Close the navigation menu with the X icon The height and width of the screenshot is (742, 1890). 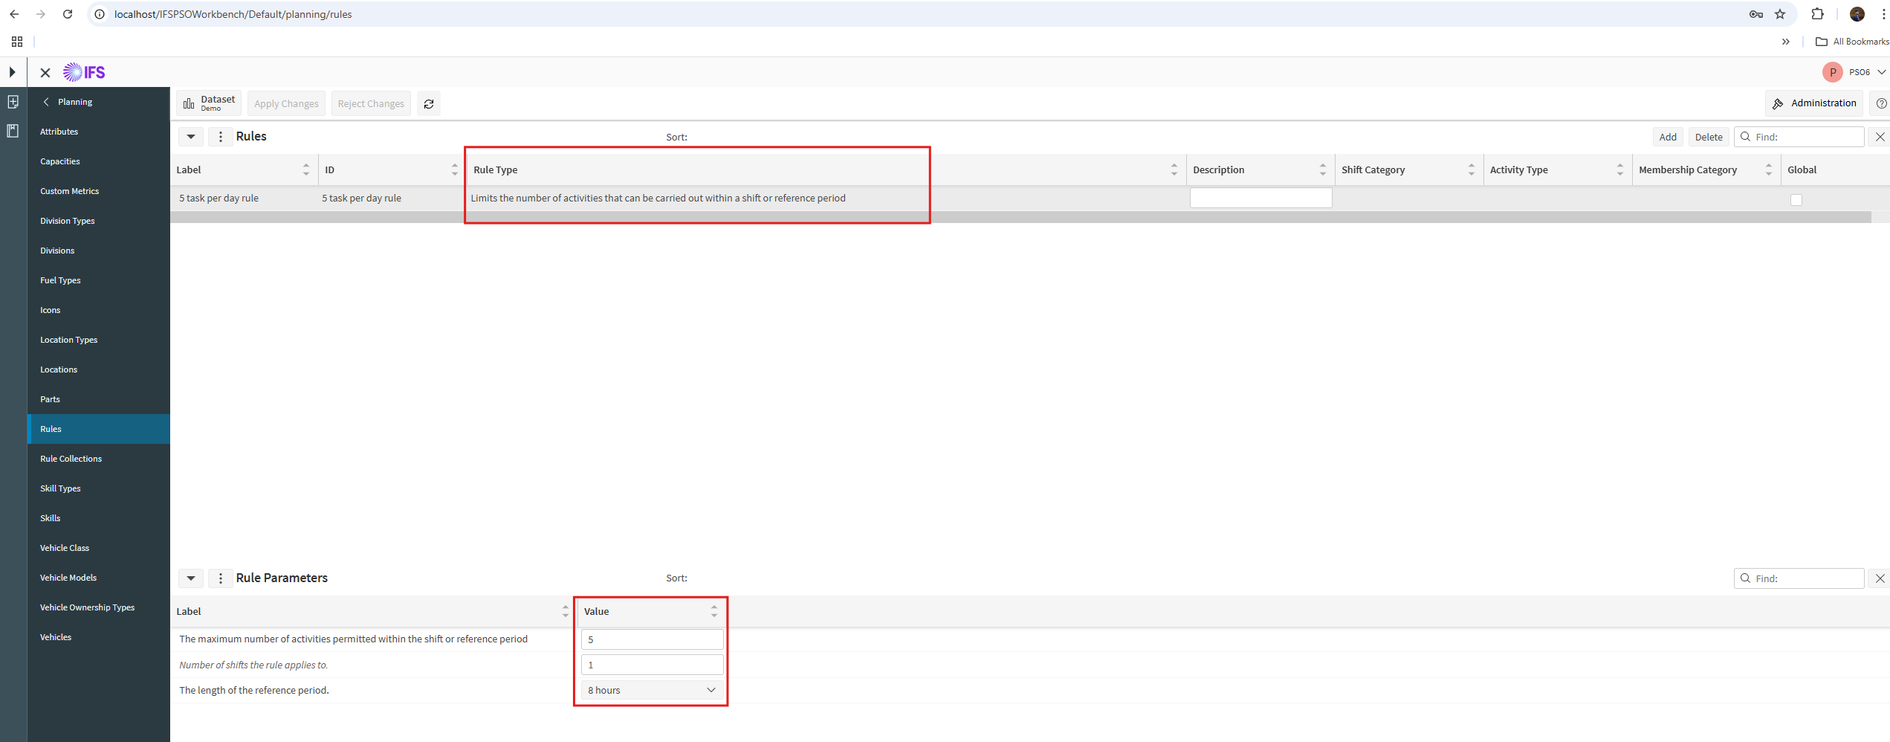coord(45,72)
